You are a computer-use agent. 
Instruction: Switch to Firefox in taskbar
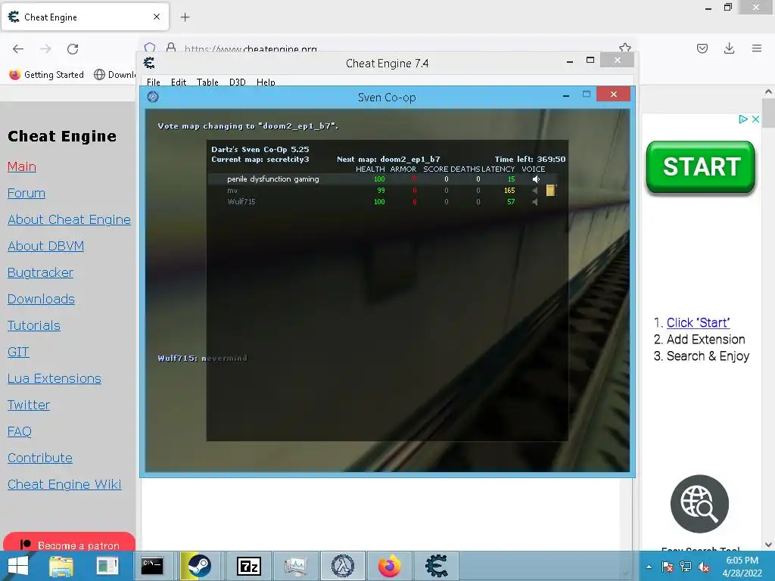[390, 566]
